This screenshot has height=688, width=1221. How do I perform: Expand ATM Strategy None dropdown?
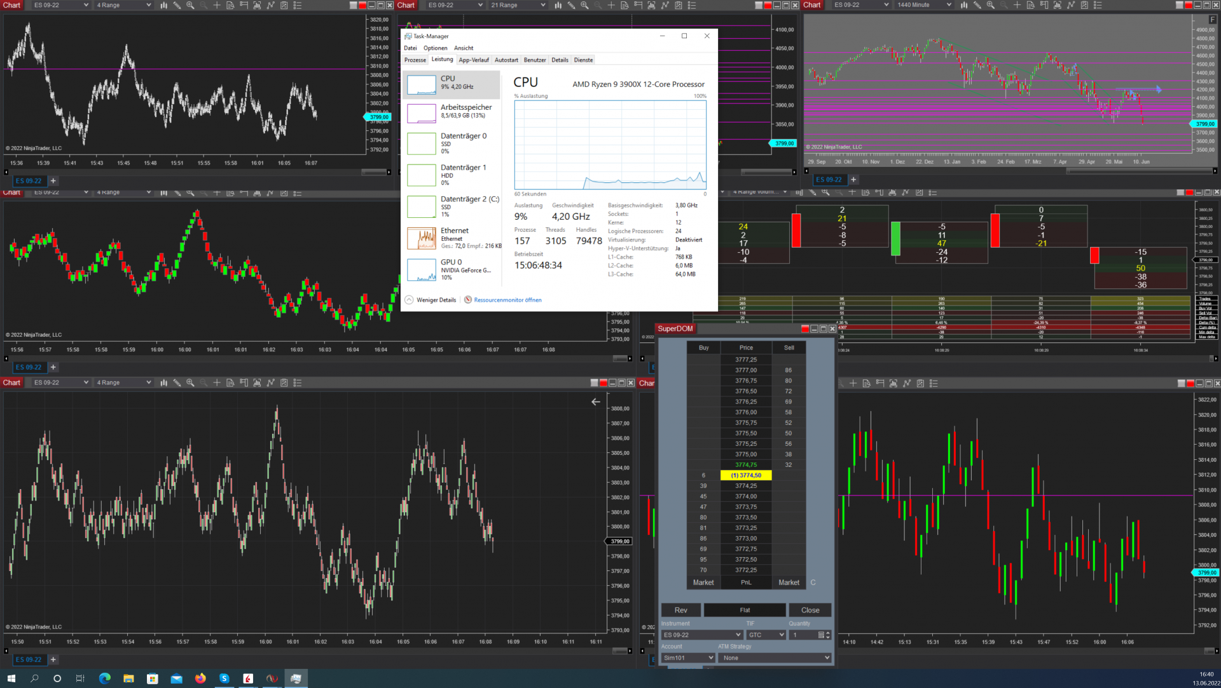pos(775,658)
